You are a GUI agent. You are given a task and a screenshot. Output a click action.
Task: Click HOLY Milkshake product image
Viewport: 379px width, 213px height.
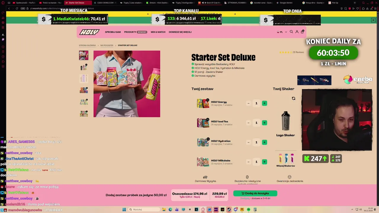coord(203,162)
